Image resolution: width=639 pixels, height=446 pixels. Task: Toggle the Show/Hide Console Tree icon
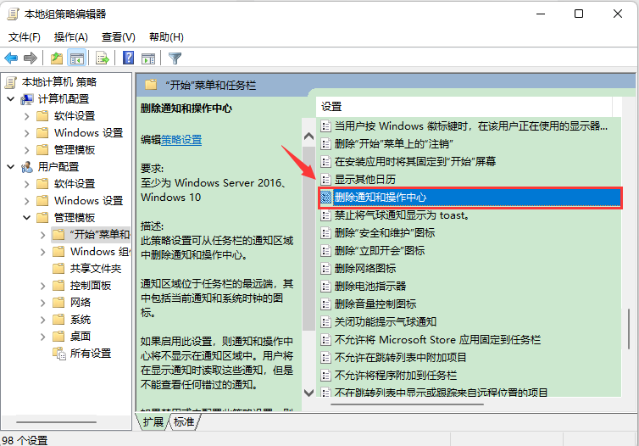(x=76, y=59)
